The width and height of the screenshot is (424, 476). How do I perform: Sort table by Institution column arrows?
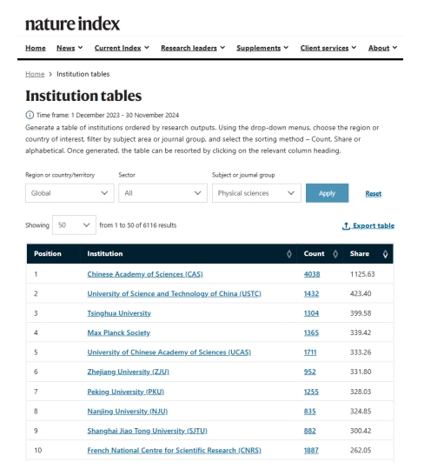[x=289, y=254]
